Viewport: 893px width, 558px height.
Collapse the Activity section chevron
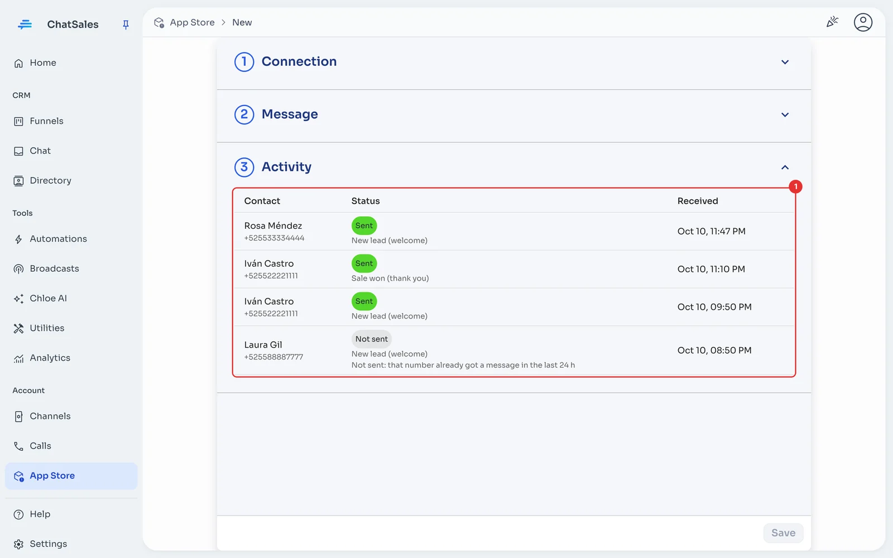coord(785,167)
